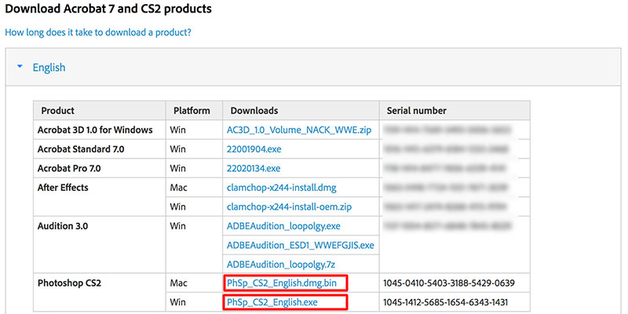Download AC3D_1.0_Volume_NACK_WWE.zip
Viewport: 628px width, 314px height.
tap(299, 130)
